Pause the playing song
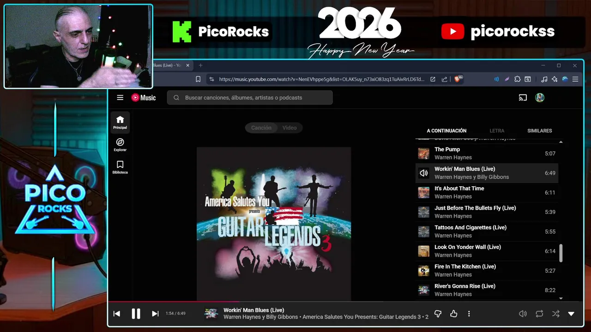 coord(136,314)
